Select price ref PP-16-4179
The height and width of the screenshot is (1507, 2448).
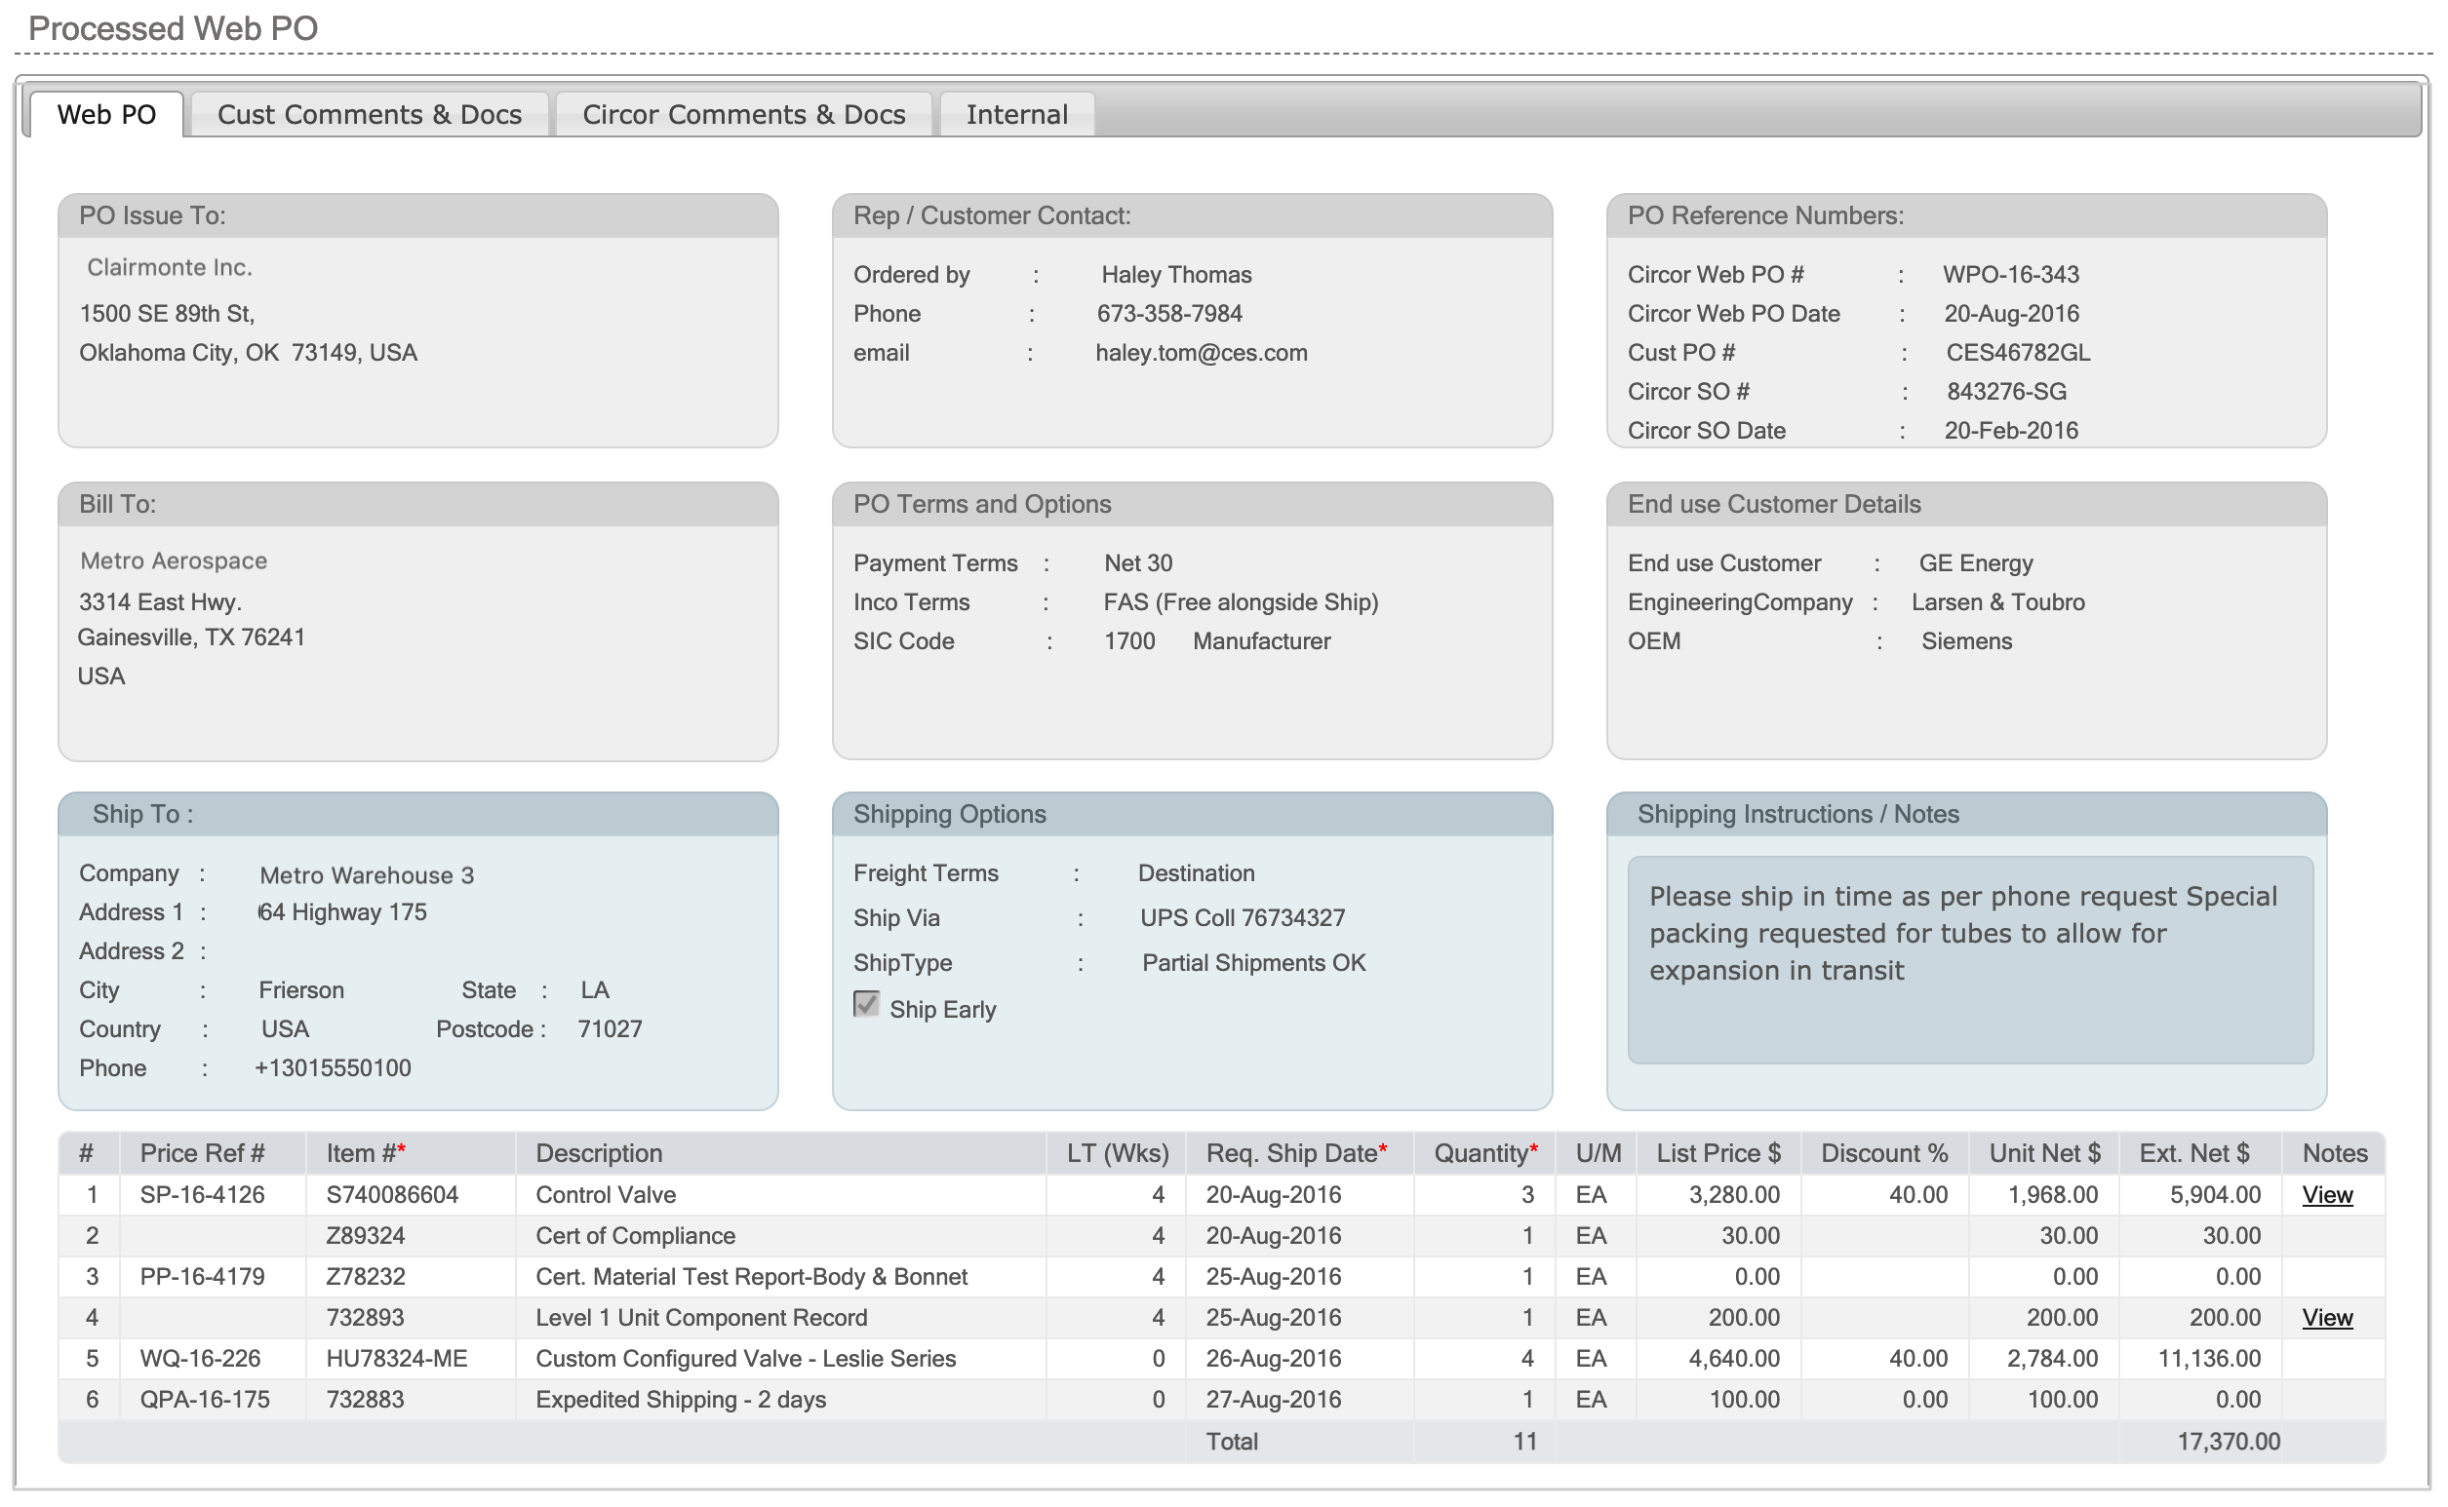[x=203, y=1277]
